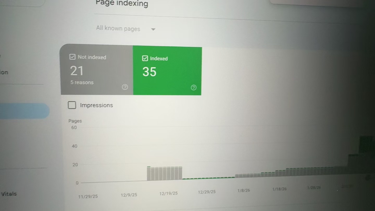Click the Pages axis label
The image size is (375, 211).
(x=75, y=121)
